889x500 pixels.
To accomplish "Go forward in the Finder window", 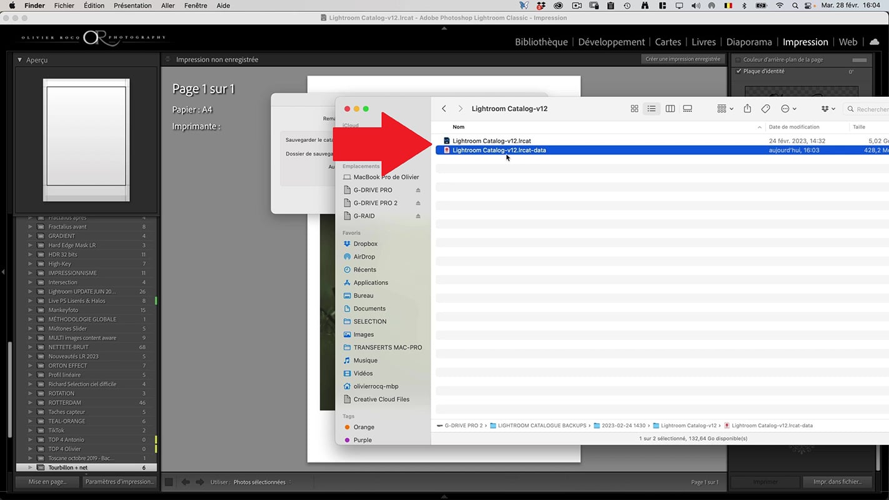I will click(x=461, y=109).
